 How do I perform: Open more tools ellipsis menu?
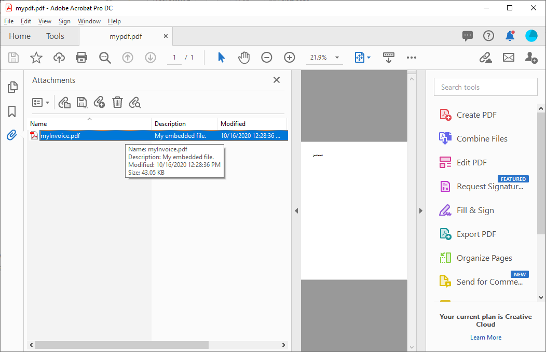tap(412, 58)
